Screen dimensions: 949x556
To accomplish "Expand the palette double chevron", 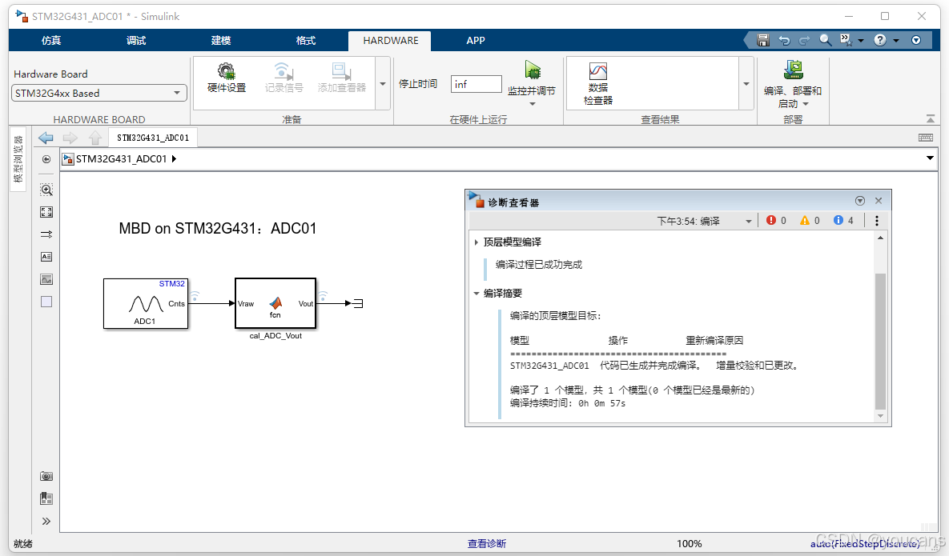I will click(46, 521).
